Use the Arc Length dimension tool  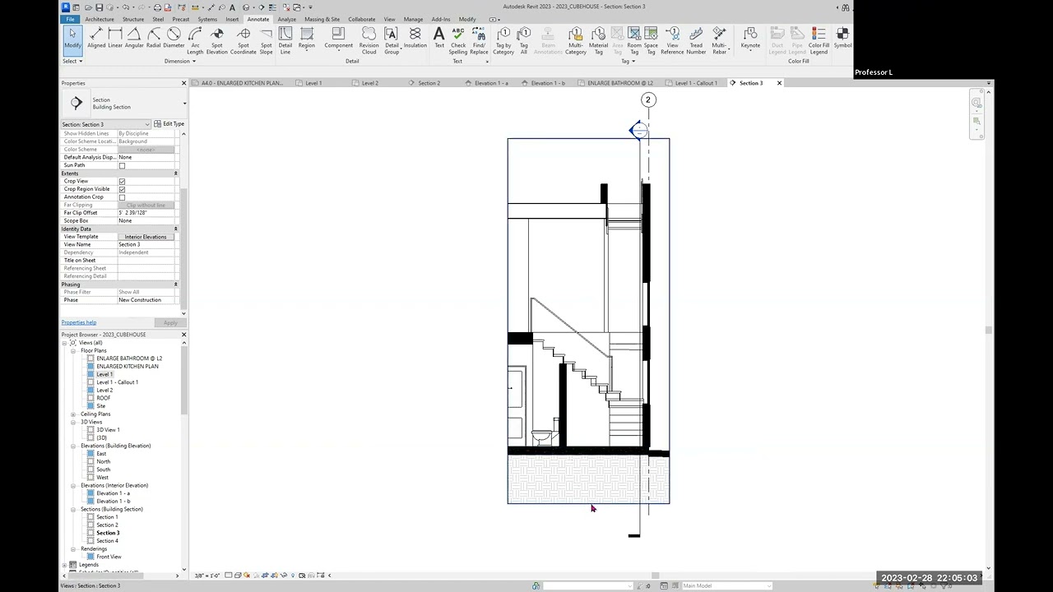195,40
